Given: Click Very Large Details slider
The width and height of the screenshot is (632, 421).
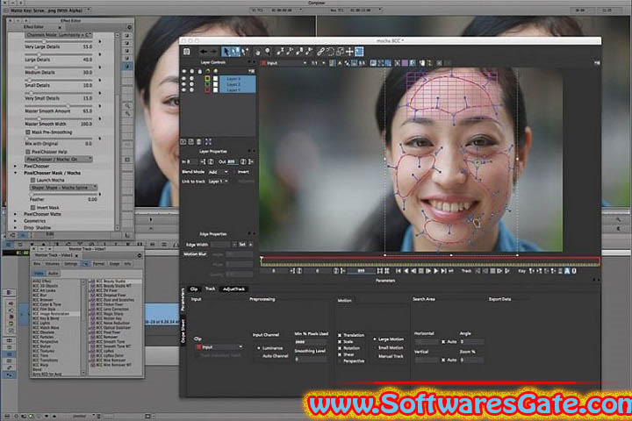Looking at the screenshot, I should [x=59, y=41].
